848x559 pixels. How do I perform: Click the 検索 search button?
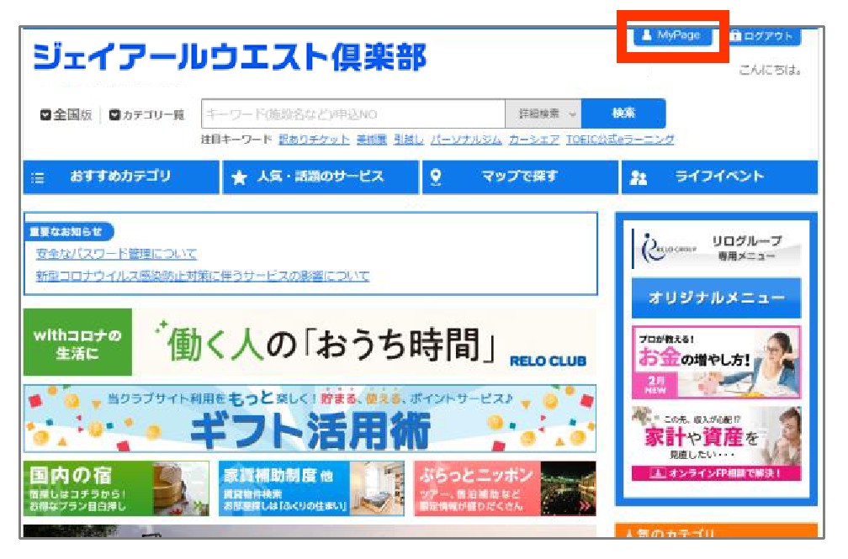pos(623,113)
